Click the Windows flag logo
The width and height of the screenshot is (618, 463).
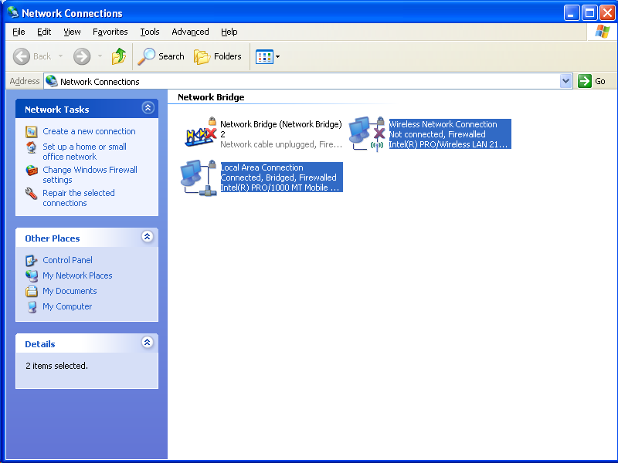(603, 32)
